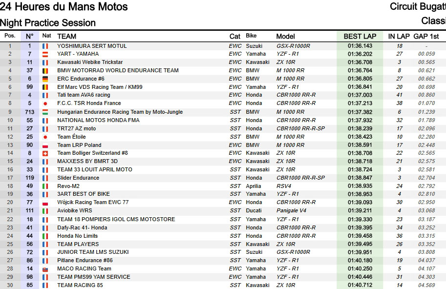Click the Austrian flag beside YART - YAMAHA

point(45,54)
